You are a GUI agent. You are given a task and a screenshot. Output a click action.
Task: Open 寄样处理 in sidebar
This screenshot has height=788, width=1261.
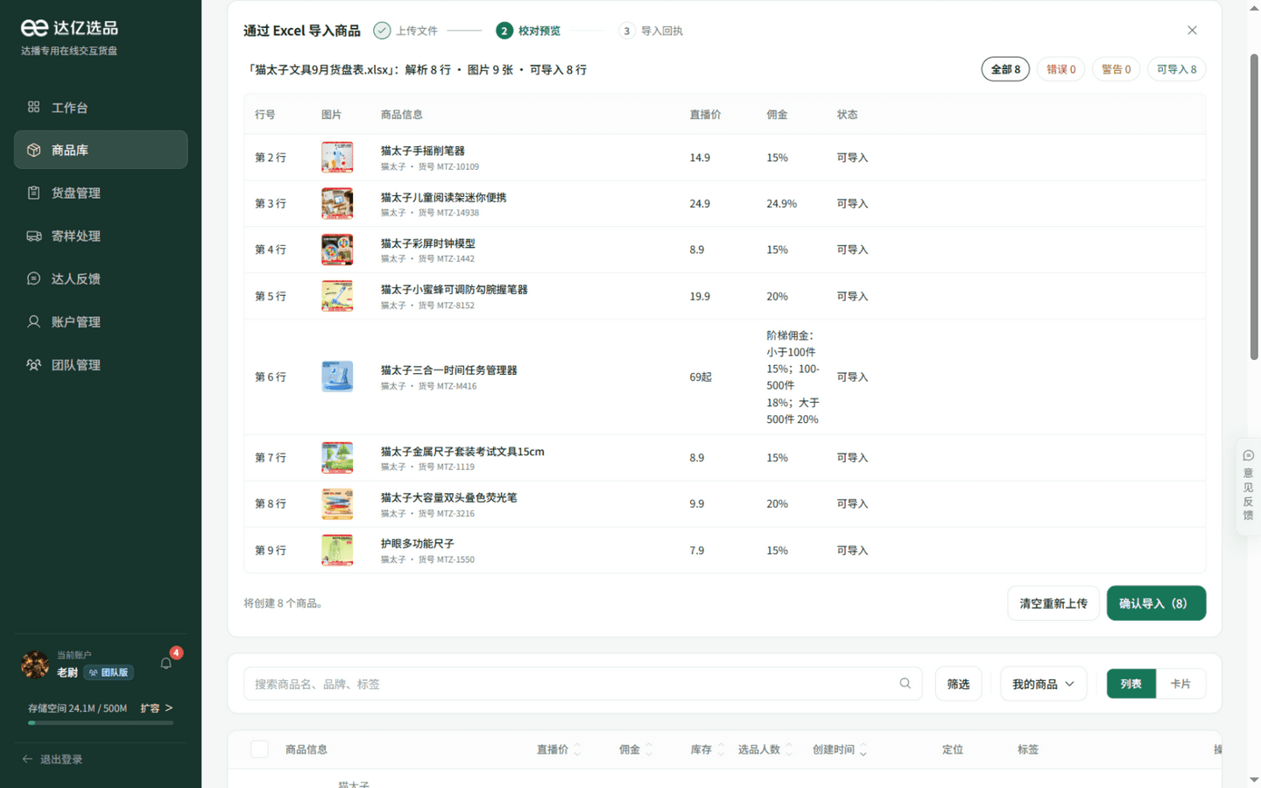[101, 236]
